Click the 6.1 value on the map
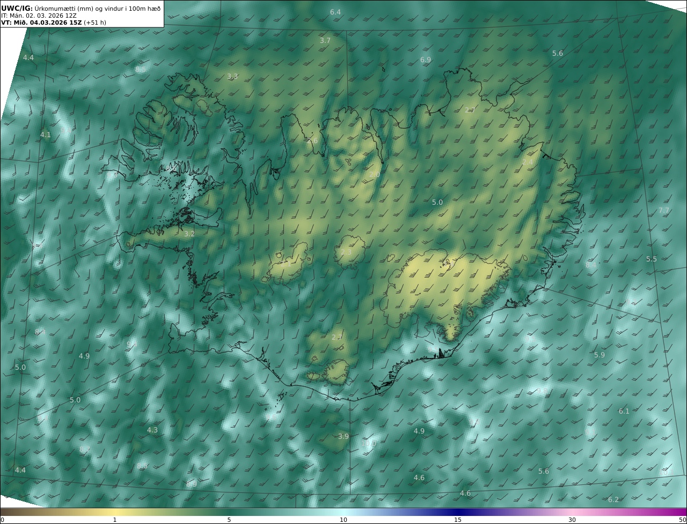This screenshot has height=524, width=687. tap(624, 411)
